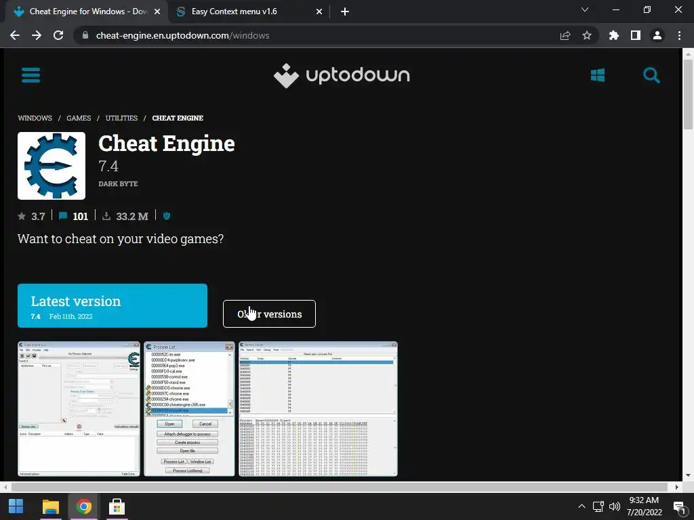This screenshot has width=694, height=520.
Task: Open the Uptodown search magnifier
Action: point(651,75)
